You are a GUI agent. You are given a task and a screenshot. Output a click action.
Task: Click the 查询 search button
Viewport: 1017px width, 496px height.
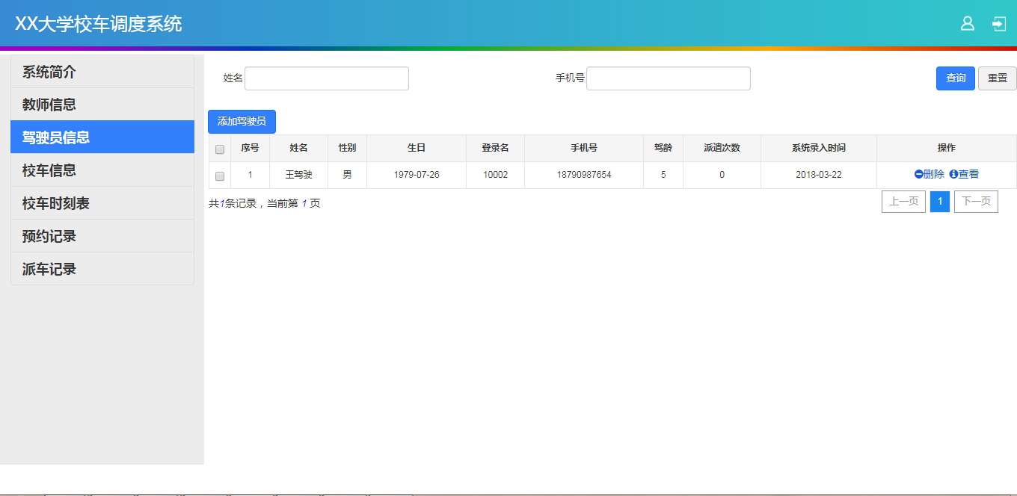956,78
